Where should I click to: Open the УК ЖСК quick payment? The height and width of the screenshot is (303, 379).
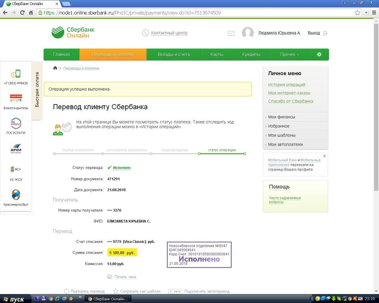tap(16, 173)
